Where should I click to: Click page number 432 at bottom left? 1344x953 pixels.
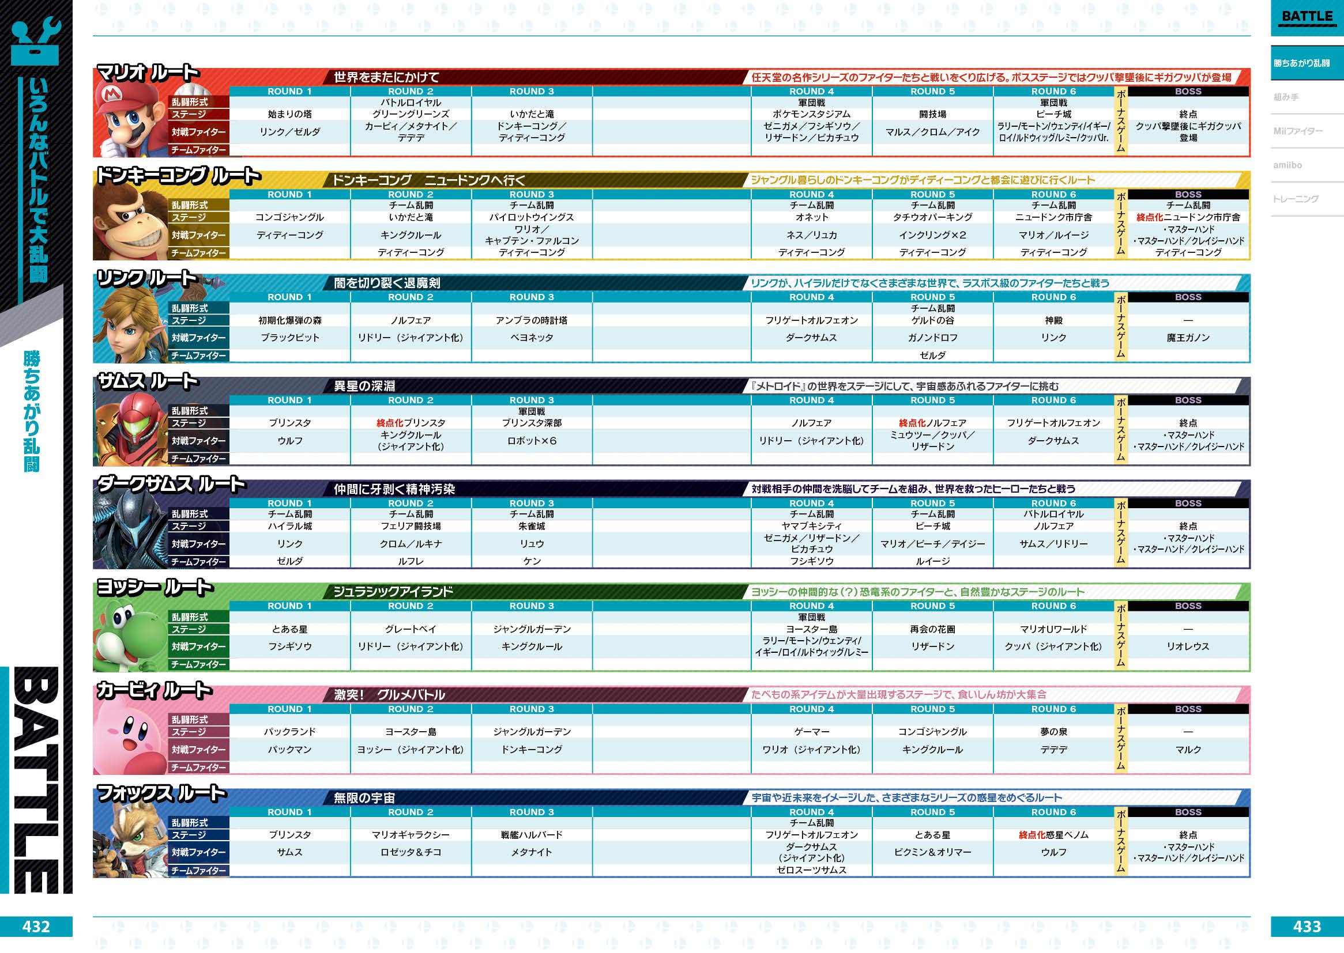[36, 926]
